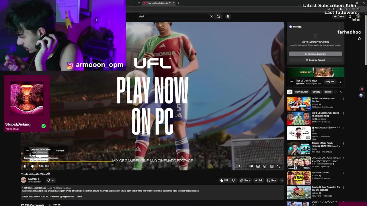The image size is (367, 206).
Task: Select the From Kouman filter chip
Action: coord(302,92)
